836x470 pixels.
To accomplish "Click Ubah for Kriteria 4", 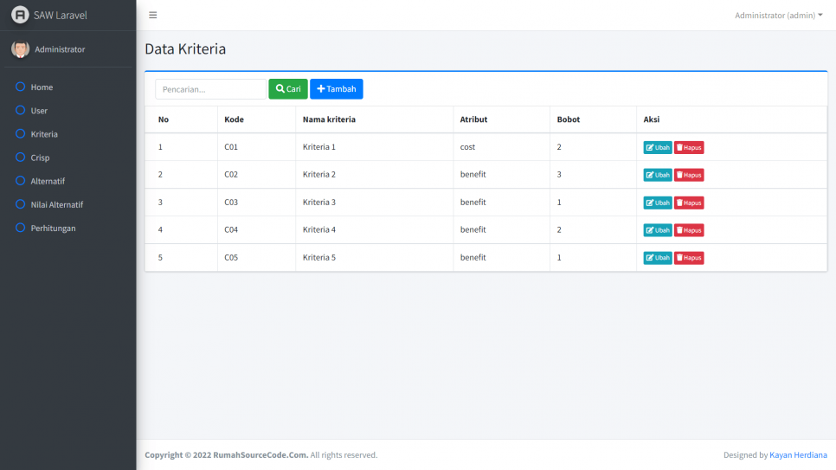I will coord(658,230).
